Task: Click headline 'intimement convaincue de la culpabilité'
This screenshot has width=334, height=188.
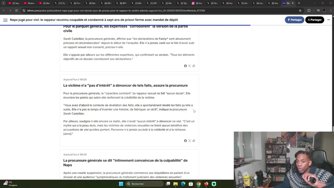Action: pos(125,163)
